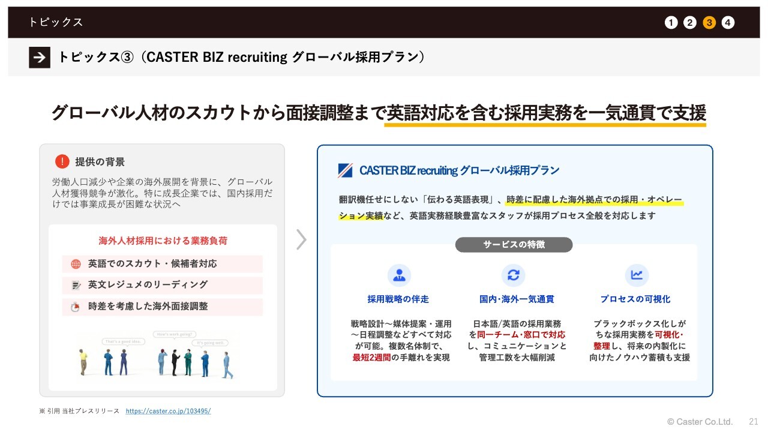
Task: Select topic number 2 indicator
Action: coord(690,23)
